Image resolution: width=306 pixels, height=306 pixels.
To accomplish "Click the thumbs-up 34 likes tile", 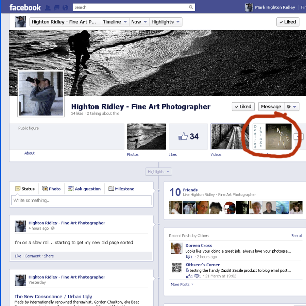I will click(188, 136).
